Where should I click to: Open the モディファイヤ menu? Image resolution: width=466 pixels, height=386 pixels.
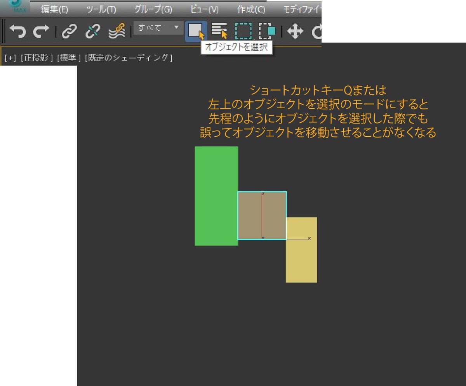[x=302, y=9]
